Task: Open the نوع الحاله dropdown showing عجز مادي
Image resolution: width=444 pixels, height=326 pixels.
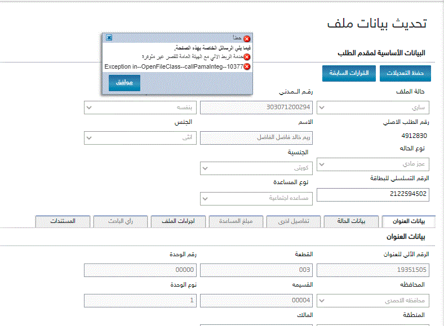Action: coord(372,164)
